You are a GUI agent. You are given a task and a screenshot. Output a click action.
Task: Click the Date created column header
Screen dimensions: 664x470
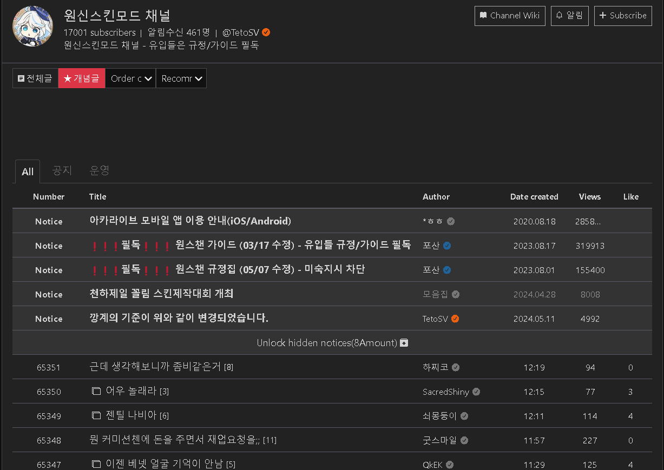tap(534, 197)
